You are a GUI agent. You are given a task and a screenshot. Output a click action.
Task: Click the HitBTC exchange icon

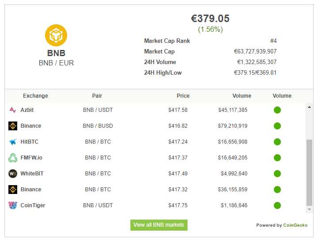pyautogui.click(x=13, y=142)
